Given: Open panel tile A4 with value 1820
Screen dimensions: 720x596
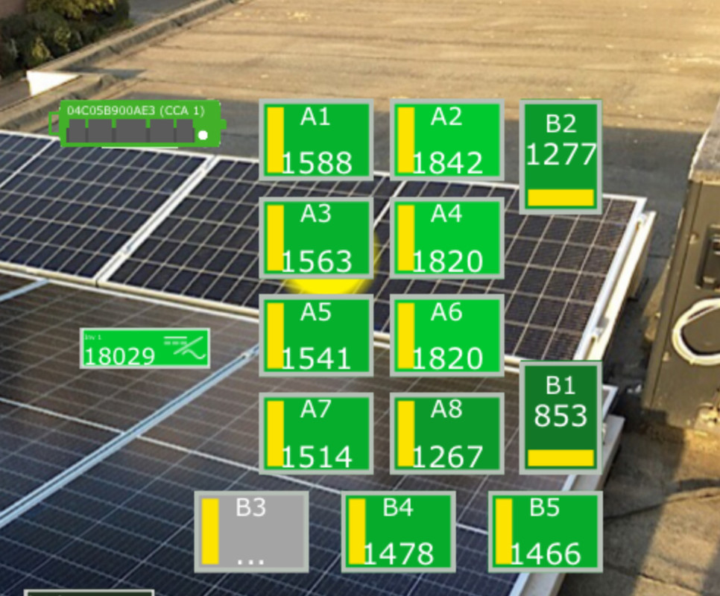Looking at the screenshot, I should tap(447, 238).
